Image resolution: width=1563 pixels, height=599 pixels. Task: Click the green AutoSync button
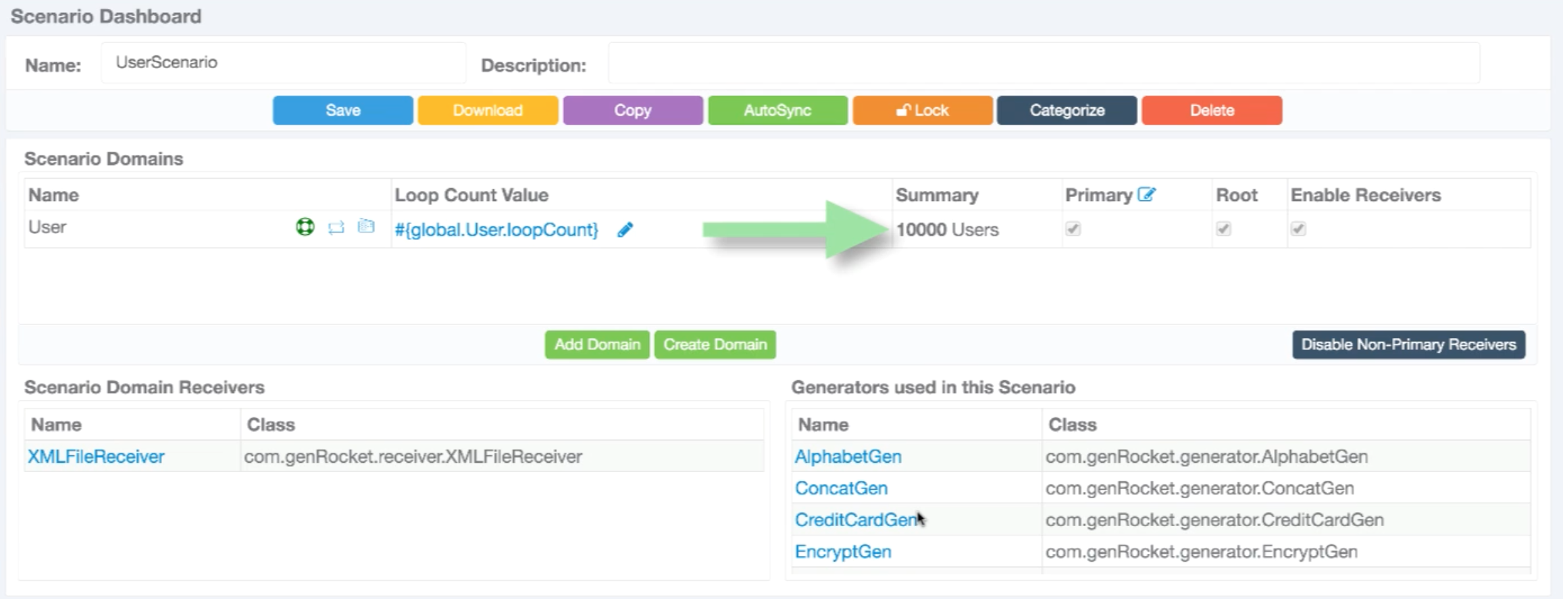coord(777,111)
